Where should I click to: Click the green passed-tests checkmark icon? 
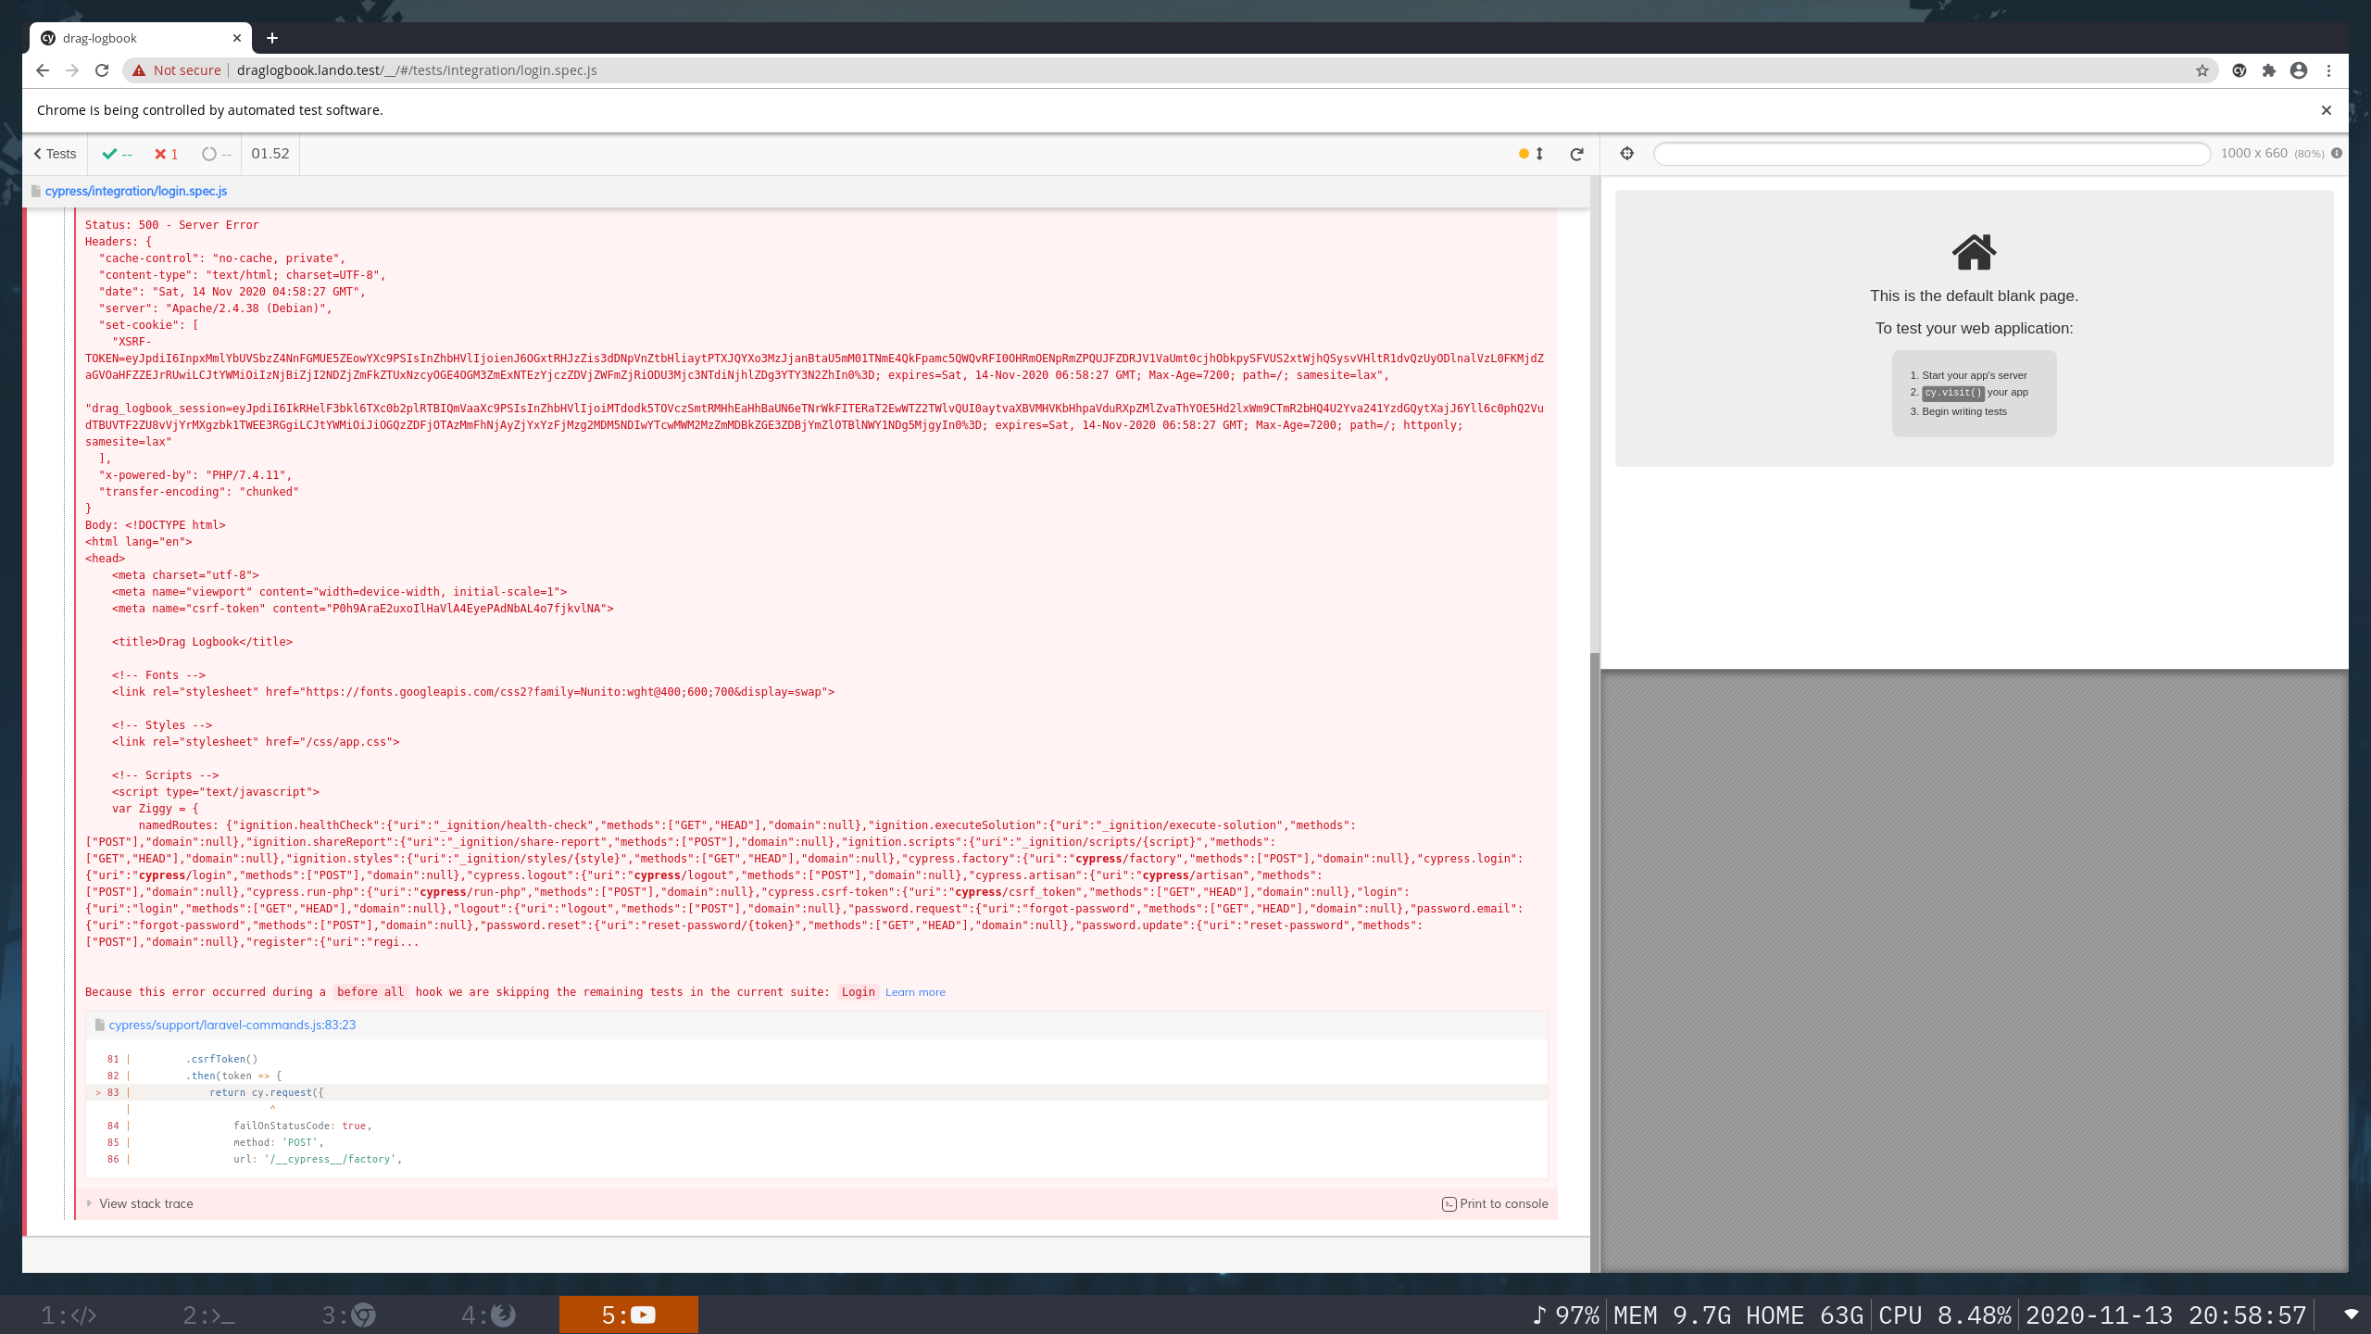pyautogui.click(x=109, y=154)
